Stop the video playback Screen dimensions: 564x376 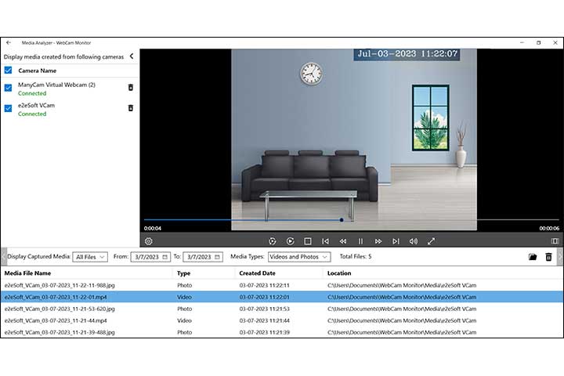click(x=308, y=241)
